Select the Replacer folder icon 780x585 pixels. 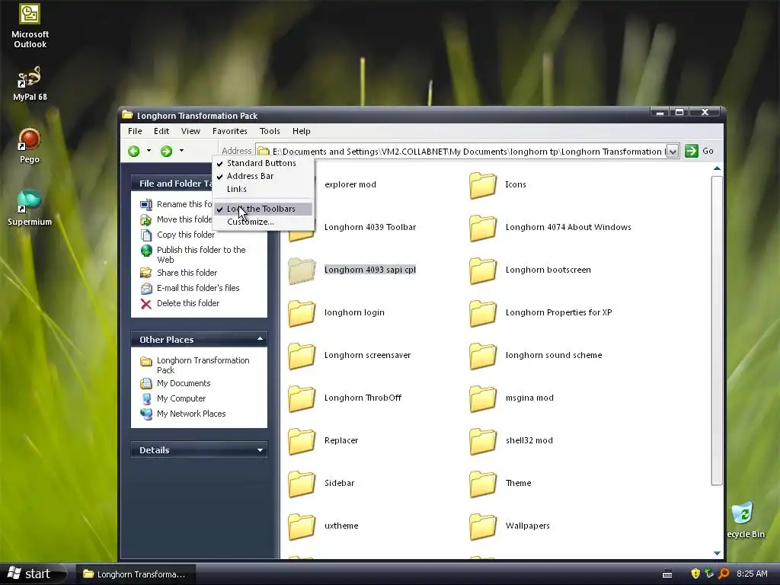coord(302,441)
